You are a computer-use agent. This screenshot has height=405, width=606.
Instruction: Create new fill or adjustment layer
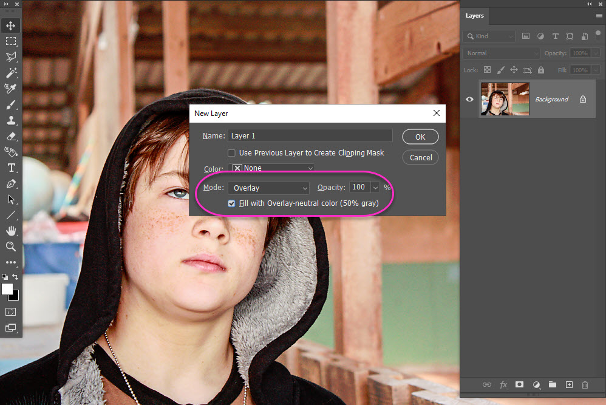[x=536, y=384]
